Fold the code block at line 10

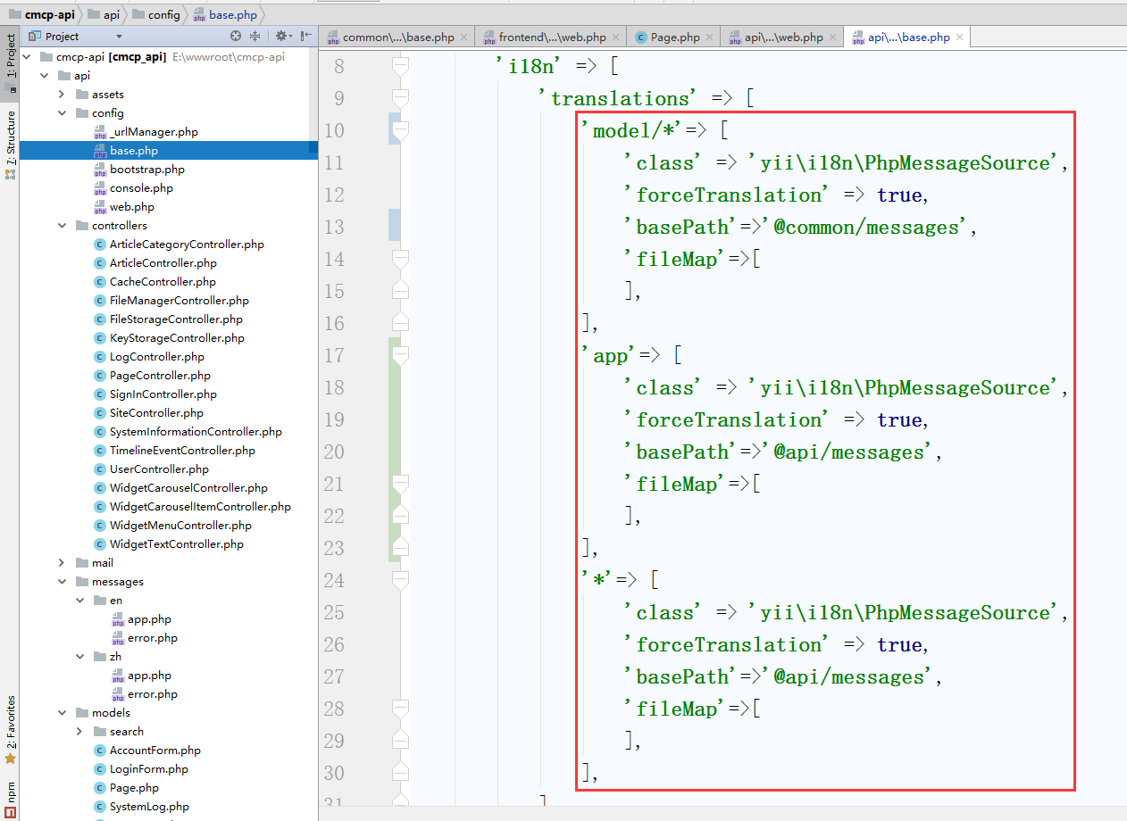400,131
